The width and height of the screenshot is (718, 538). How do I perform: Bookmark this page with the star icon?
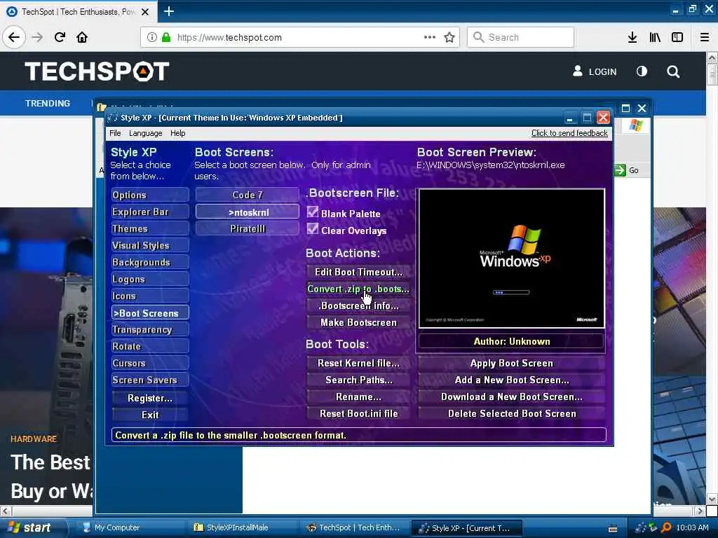(x=449, y=37)
